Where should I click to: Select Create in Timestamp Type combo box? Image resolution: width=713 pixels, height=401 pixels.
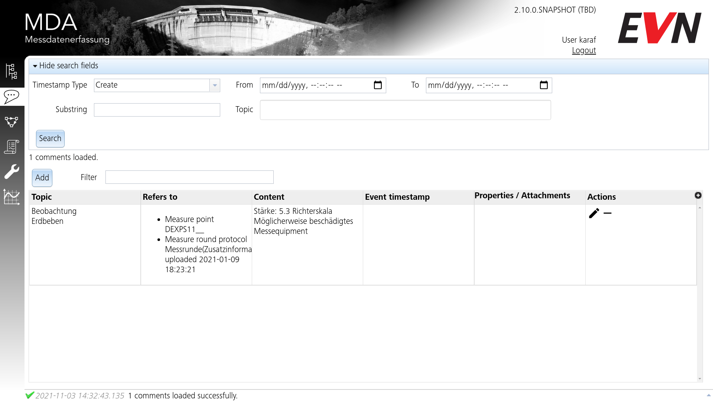pyautogui.click(x=152, y=85)
